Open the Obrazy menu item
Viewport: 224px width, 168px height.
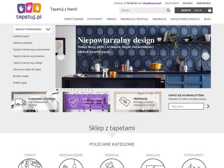click(x=112, y=19)
